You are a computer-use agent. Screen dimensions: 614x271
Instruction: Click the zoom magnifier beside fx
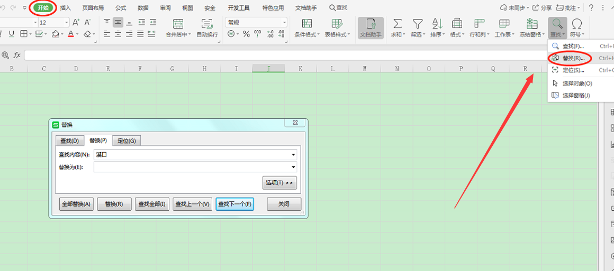coord(5,55)
